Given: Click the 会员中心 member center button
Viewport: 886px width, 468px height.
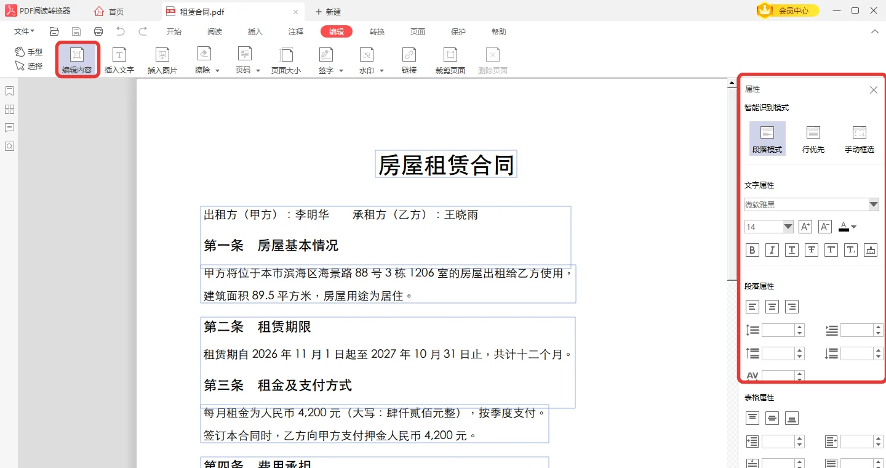Looking at the screenshot, I should (x=788, y=10).
